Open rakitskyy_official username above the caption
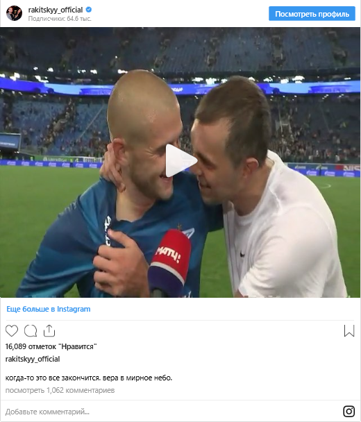361x422 pixels. [x=33, y=359]
